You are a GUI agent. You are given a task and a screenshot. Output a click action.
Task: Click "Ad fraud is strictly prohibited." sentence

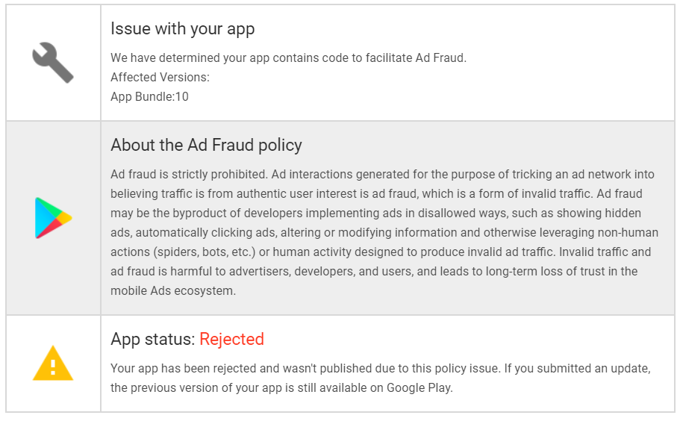point(188,175)
